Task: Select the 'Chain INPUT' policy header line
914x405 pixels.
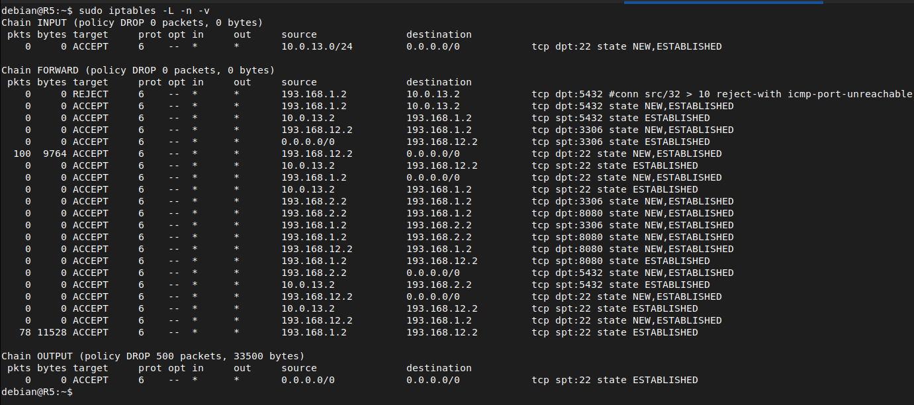Action: (132, 22)
